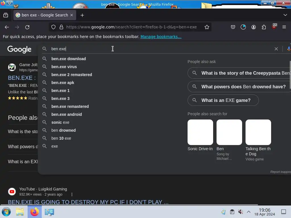Open the tracking protection shield icon
Image resolution: width=291 pixels, height=218 pixels.
tap(53, 27)
